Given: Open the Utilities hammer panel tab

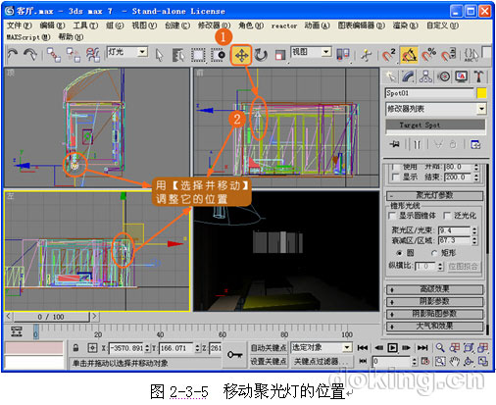Looking at the screenshot, I should point(478,76).
